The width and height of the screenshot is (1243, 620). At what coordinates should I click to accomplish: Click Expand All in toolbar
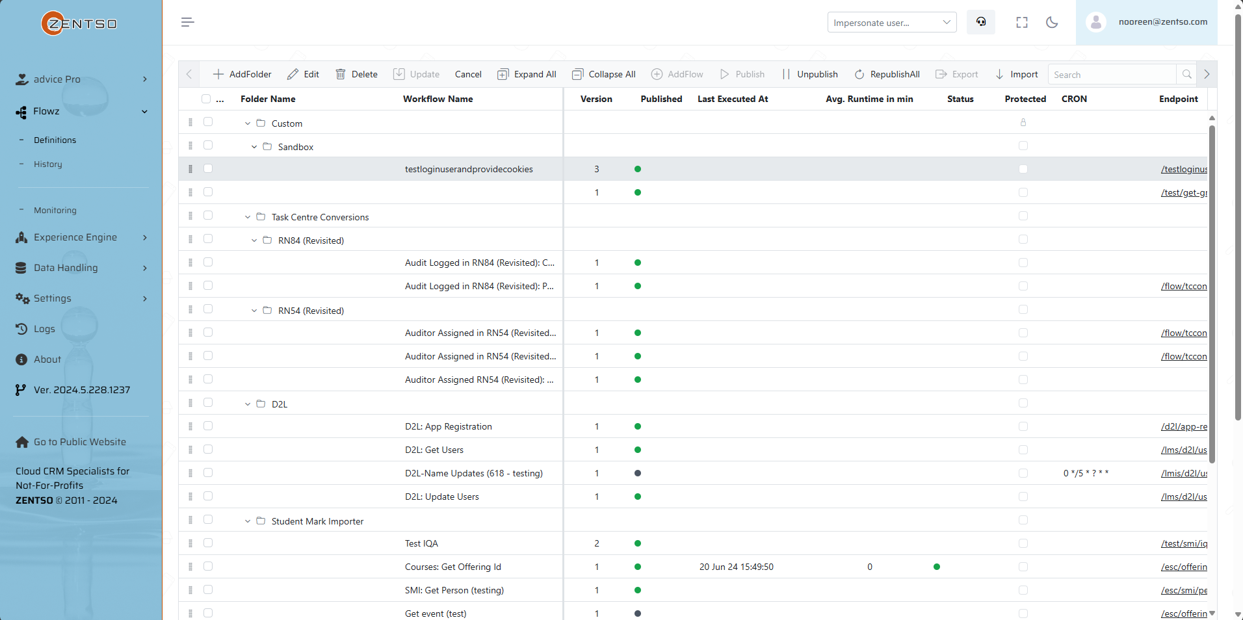[527, 74]
